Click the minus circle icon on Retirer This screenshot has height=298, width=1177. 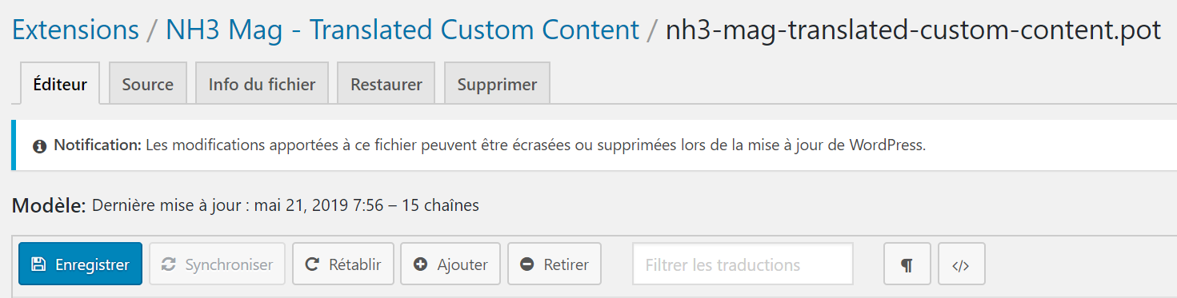click(x=527, y=264)
